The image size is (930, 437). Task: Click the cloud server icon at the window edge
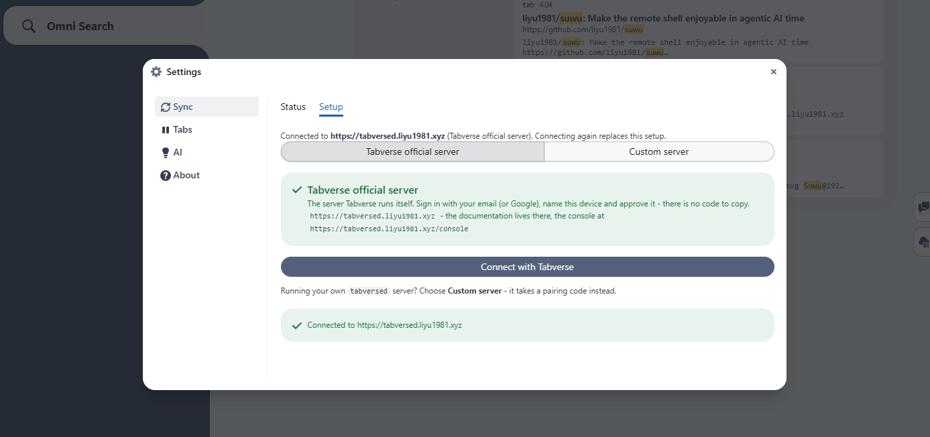point(923,241)
